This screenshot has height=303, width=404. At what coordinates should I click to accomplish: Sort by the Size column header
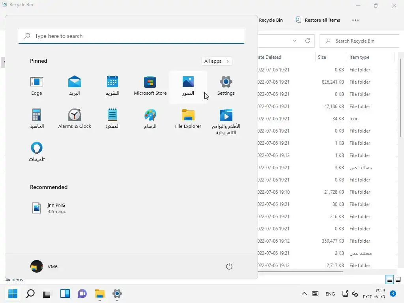[x=331, y=57]
